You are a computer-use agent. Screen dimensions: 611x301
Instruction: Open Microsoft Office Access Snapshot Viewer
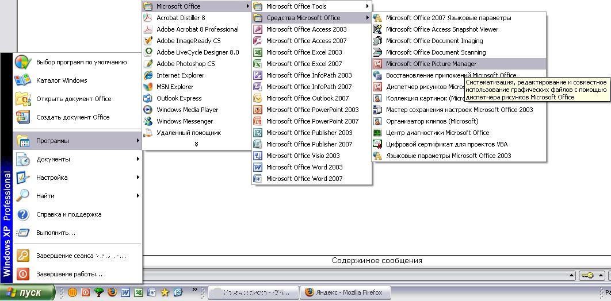[459, 29]
